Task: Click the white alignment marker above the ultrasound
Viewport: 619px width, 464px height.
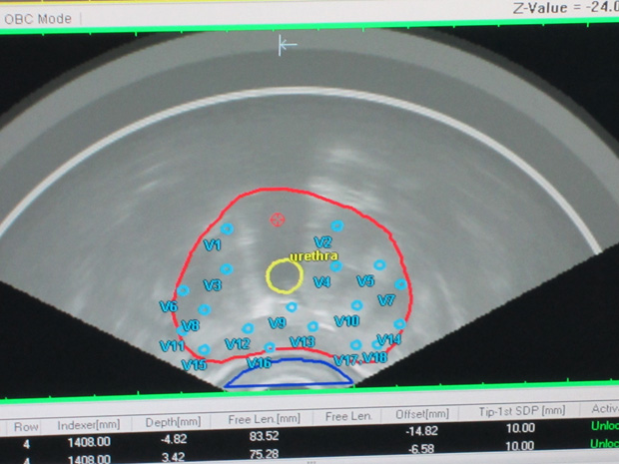Action: coord(287,45)
